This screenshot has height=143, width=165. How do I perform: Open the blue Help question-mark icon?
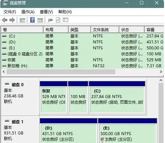32,20
